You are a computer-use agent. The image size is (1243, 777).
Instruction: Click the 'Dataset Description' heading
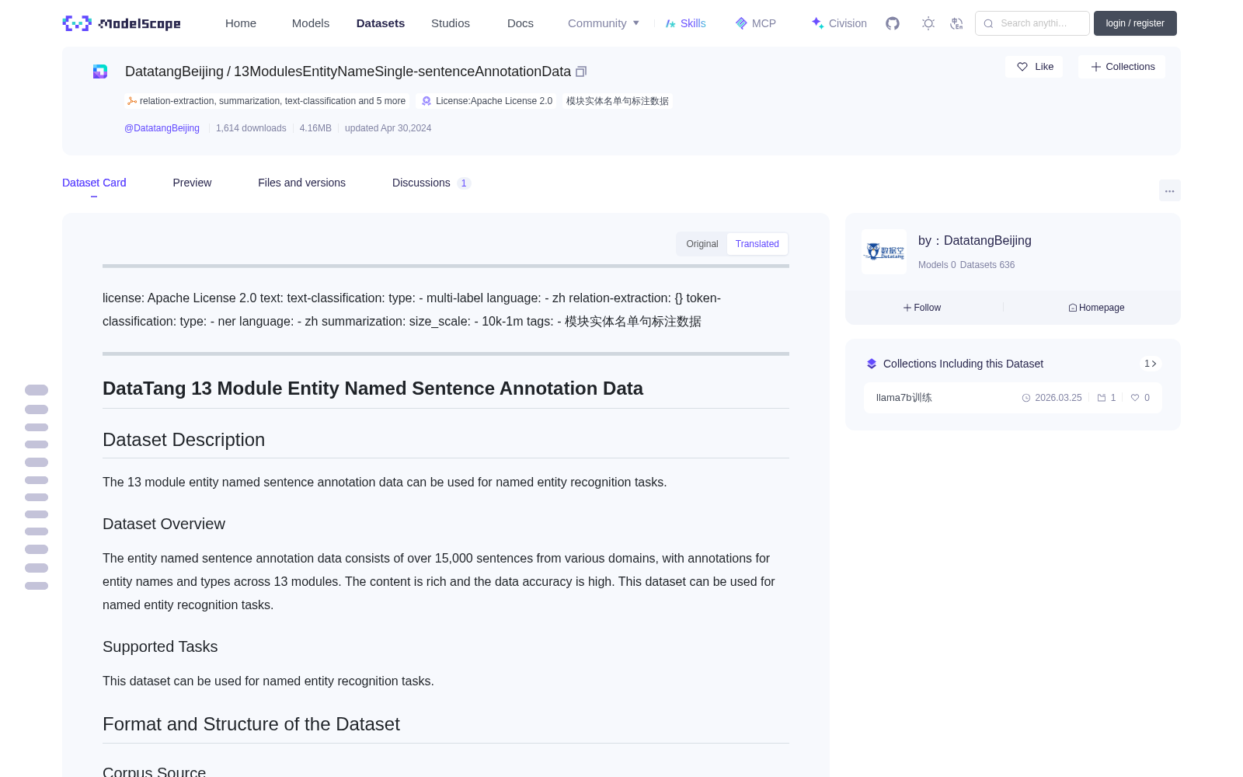[x=184, y=440]
